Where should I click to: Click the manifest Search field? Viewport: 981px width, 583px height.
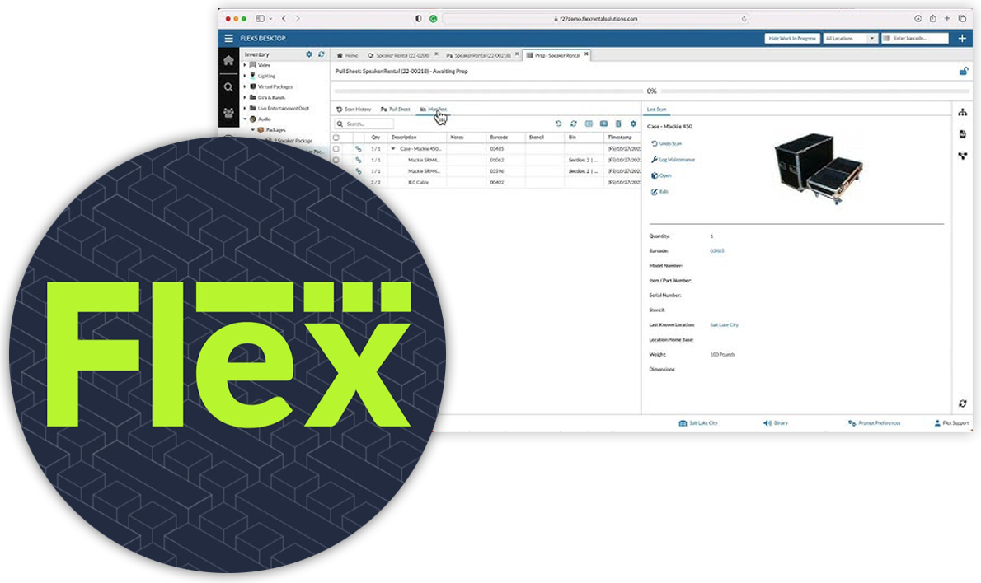point(364,124)
